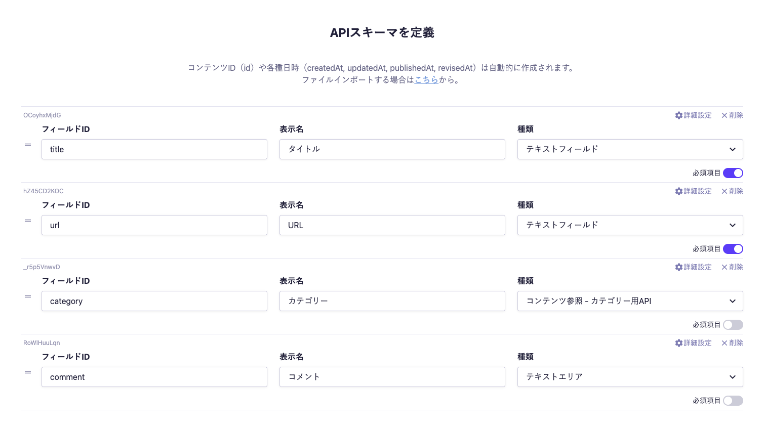Turn off 必須項目 toggle for url field

[x=733, y=249]
